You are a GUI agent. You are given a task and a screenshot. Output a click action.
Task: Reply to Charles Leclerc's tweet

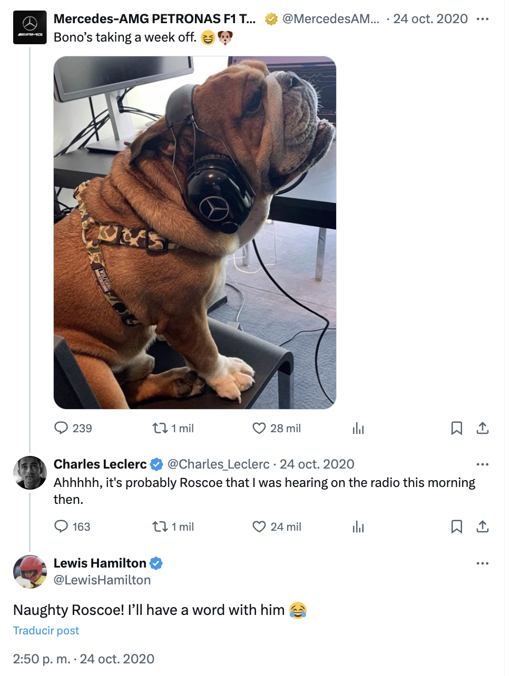coord(62,526)
